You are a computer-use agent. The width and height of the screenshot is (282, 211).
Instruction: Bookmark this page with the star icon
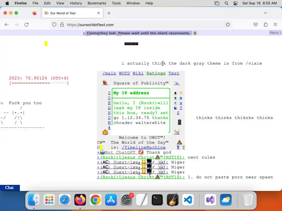[228, 24]
